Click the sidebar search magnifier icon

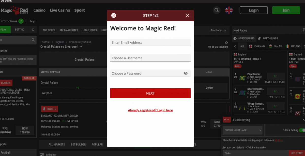(33, 40)
